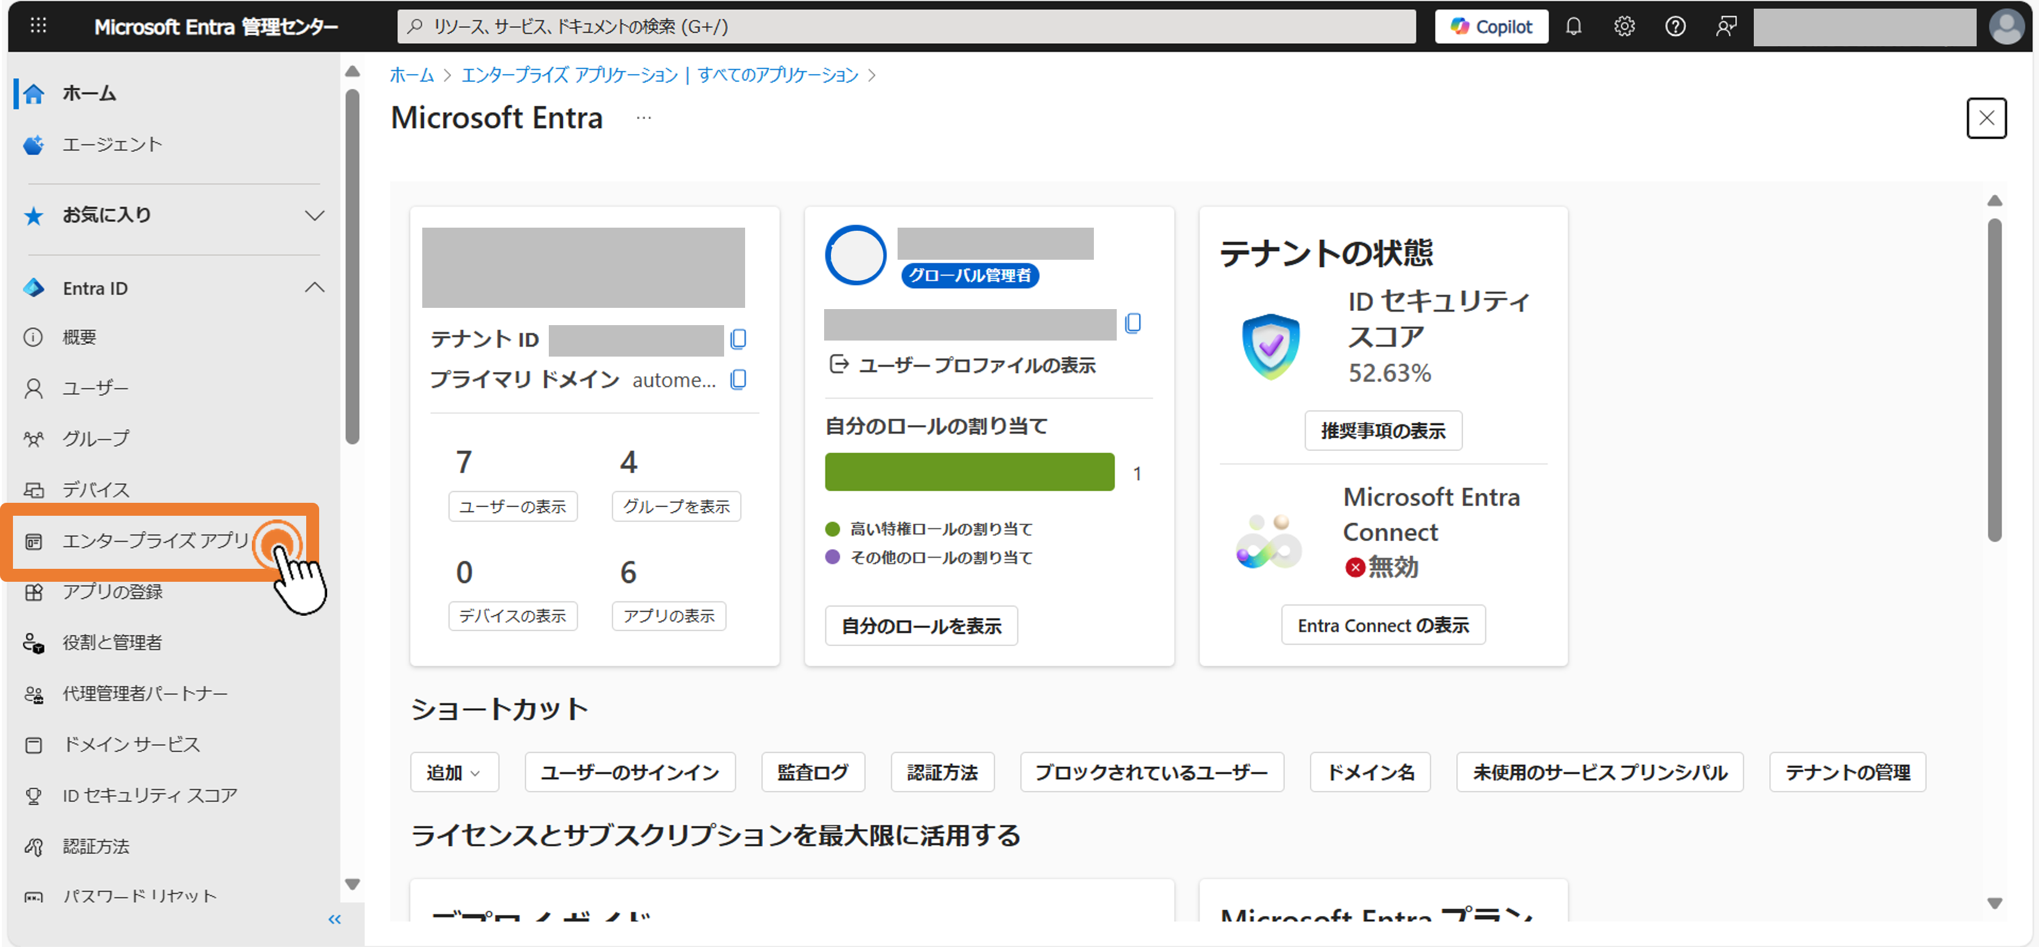Click the sidebar scroll-down arrow
Image resolution: width=2039 pixels, height=947 pixels.
click(352, 885)
